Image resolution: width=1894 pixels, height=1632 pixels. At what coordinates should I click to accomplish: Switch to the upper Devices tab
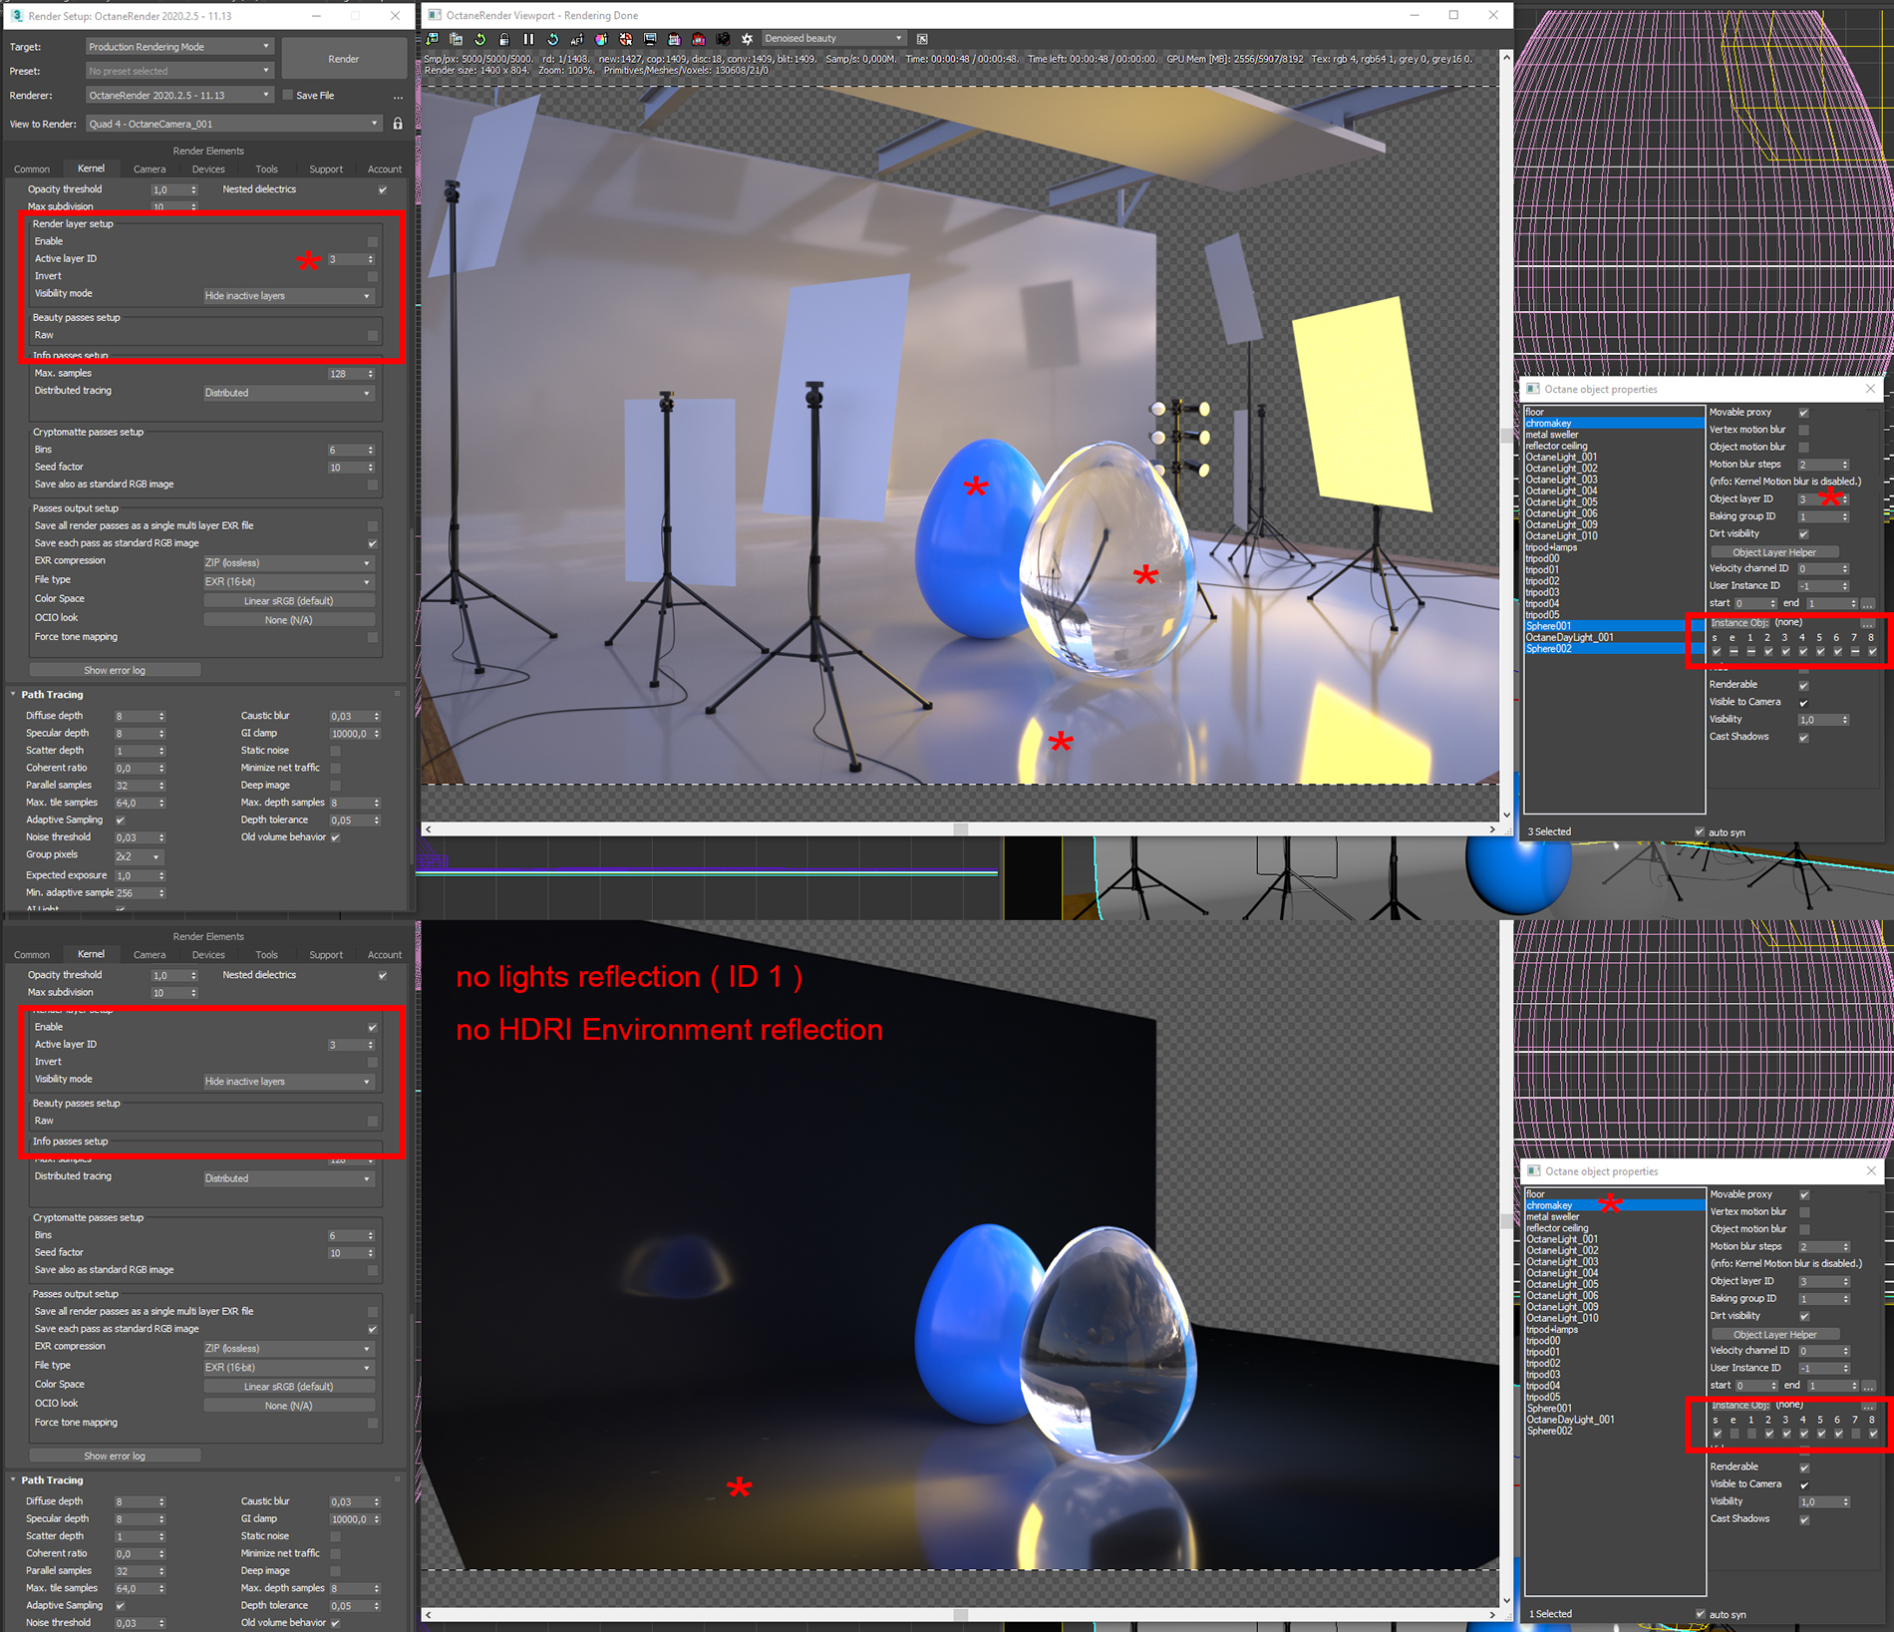[208, 169]
